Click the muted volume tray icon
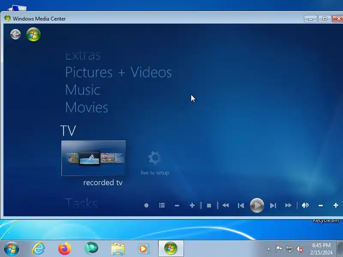343x257 pixels. tap(300, 249)
